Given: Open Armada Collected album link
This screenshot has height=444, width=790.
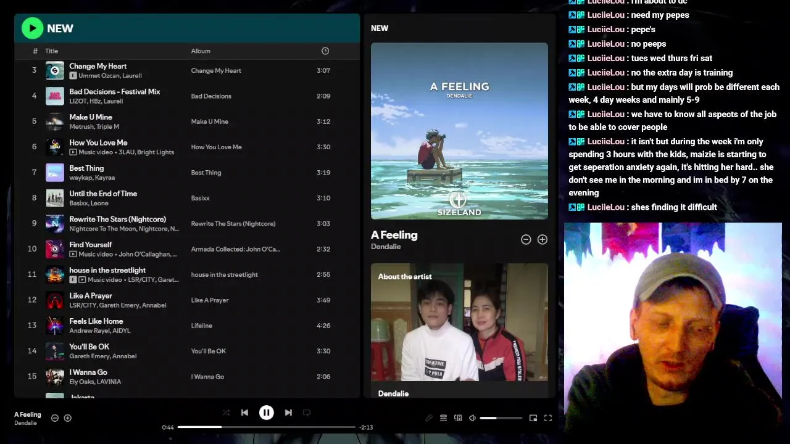Looking at the screenshot, I should 236,249.
